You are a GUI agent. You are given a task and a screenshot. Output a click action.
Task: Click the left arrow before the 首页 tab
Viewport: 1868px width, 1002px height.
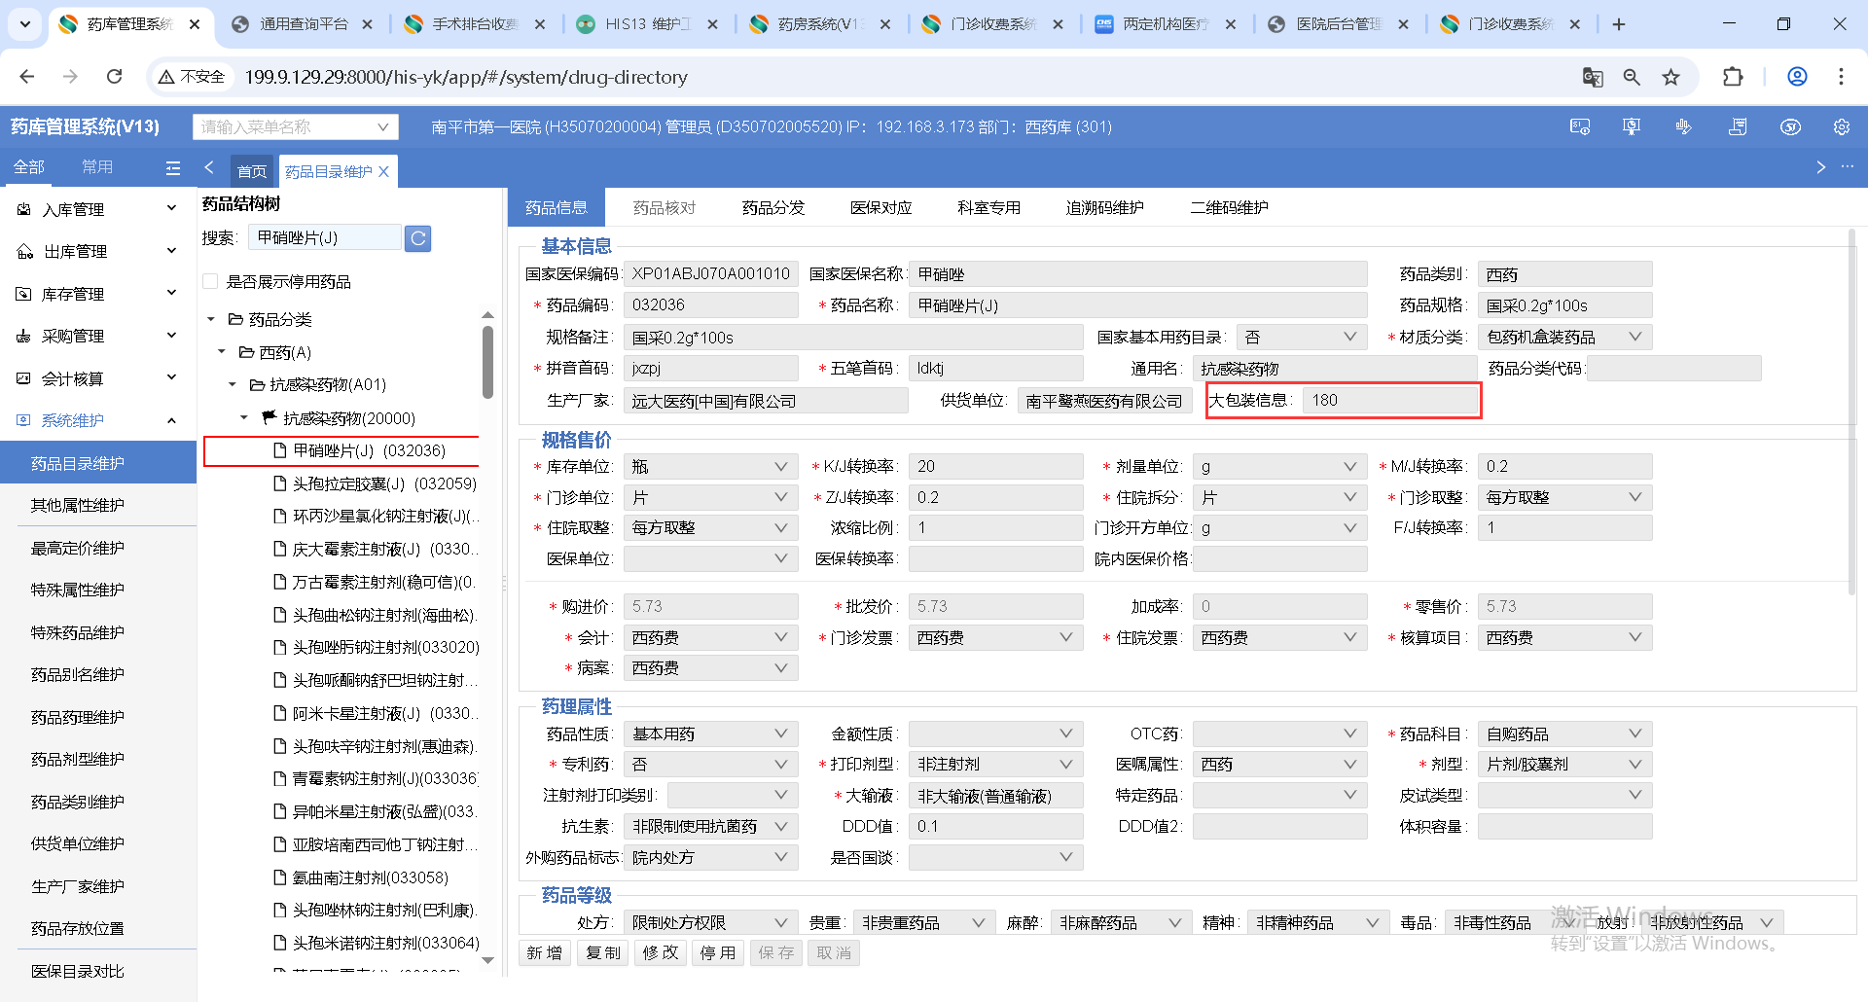209,168
